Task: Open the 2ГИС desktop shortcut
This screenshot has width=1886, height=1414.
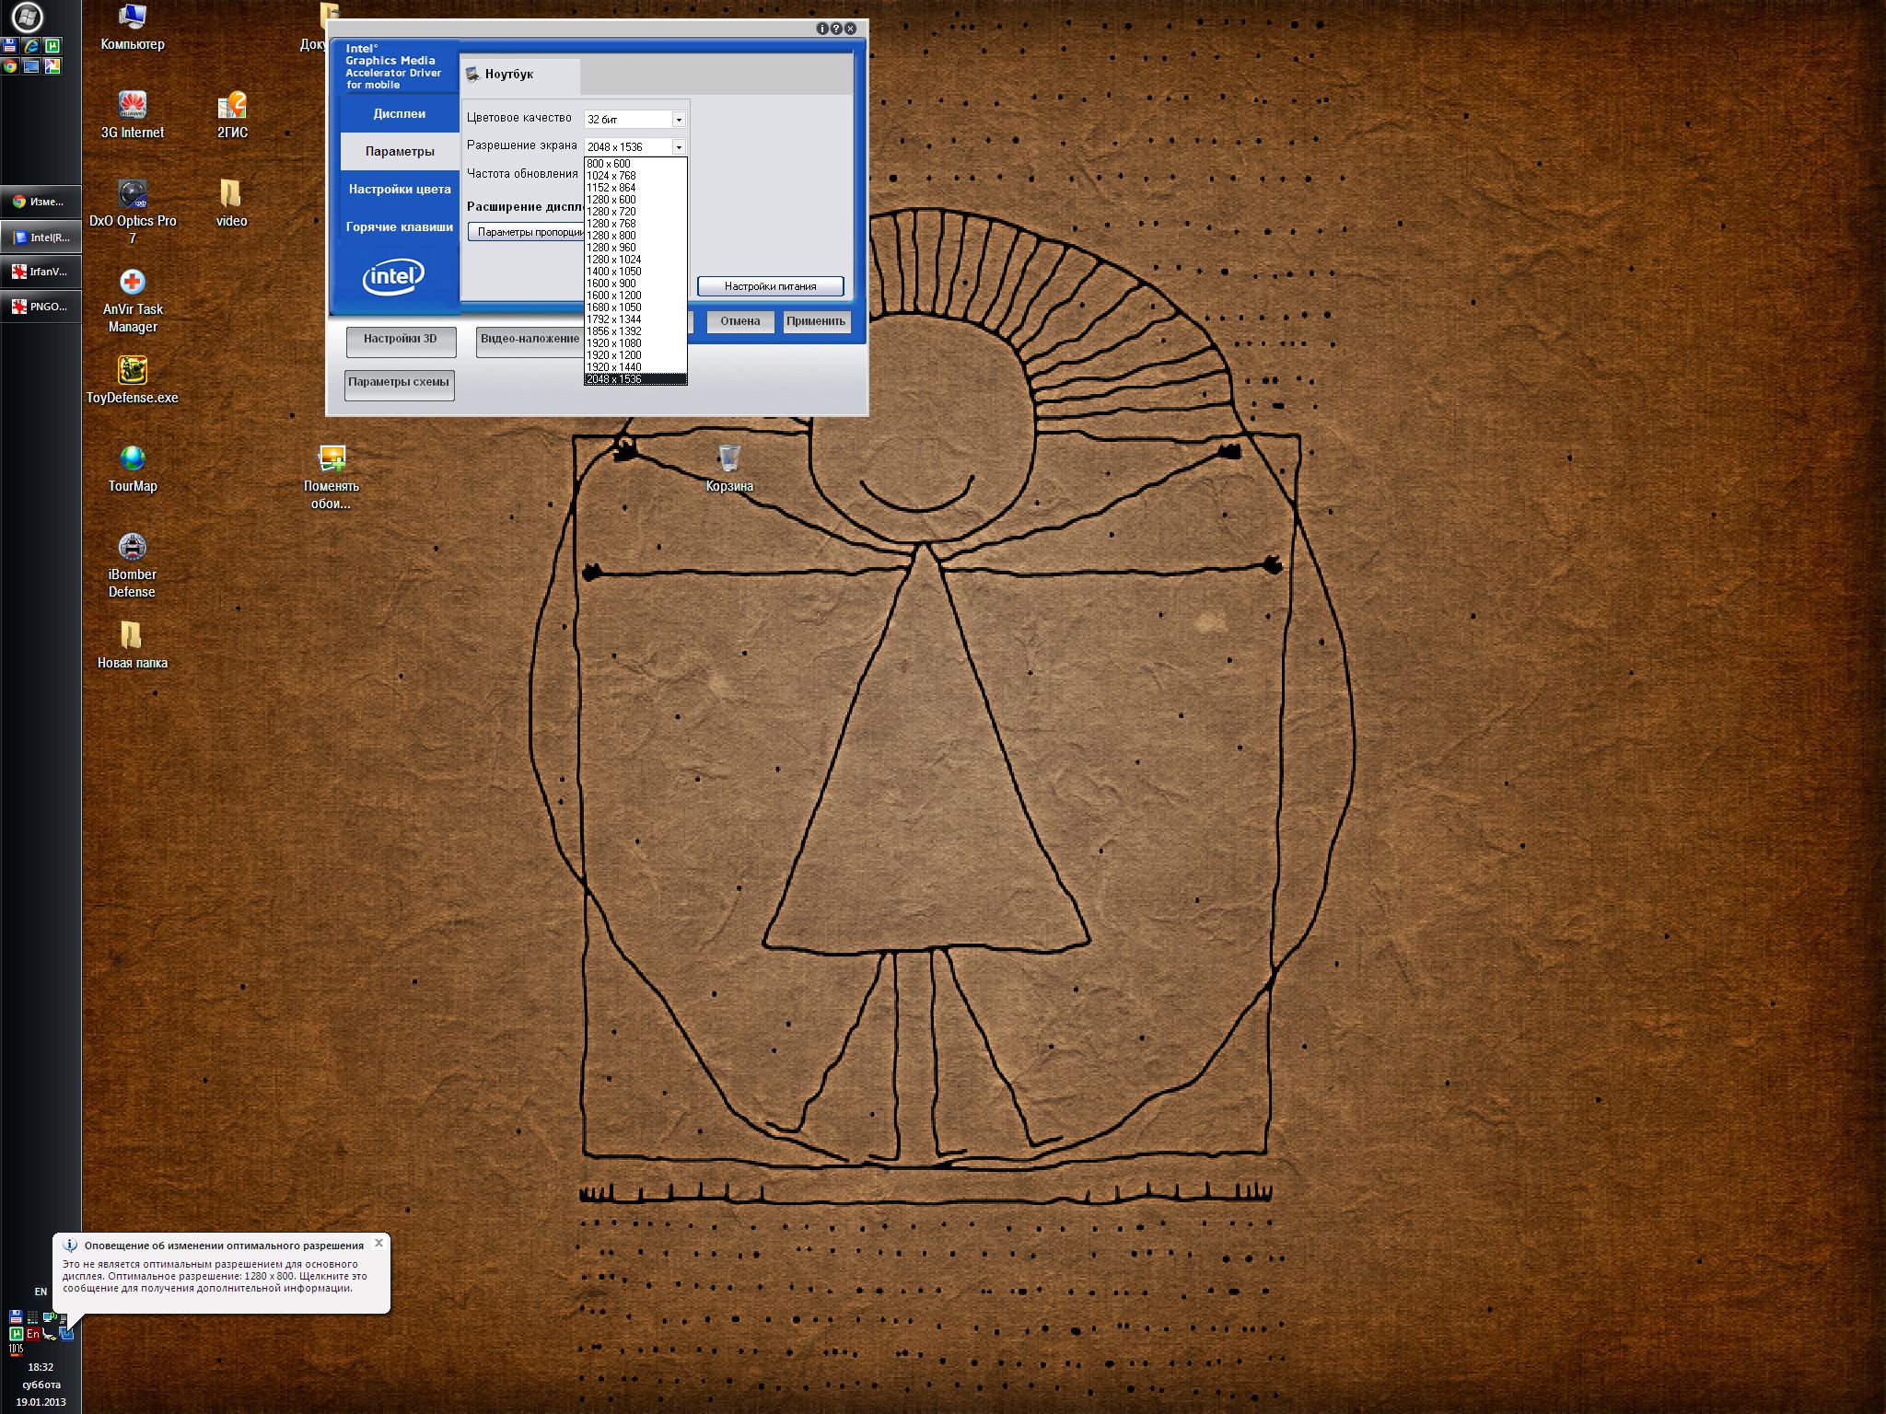Action: click(x=232, y=115)
